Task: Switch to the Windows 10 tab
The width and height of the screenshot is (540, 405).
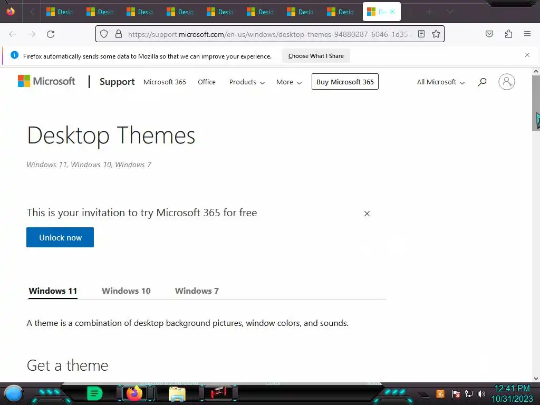Action: pyautogui.click(x=126, y=291)
